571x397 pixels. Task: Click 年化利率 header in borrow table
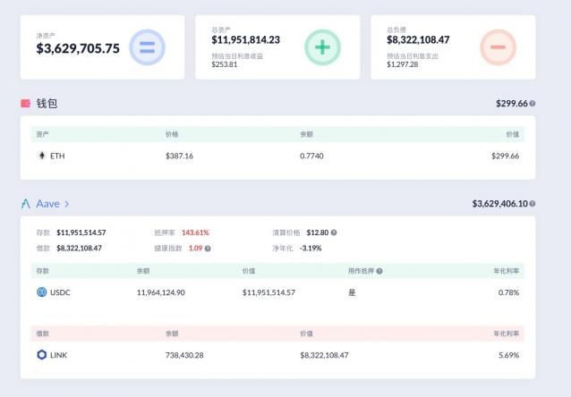coord(507,334)
